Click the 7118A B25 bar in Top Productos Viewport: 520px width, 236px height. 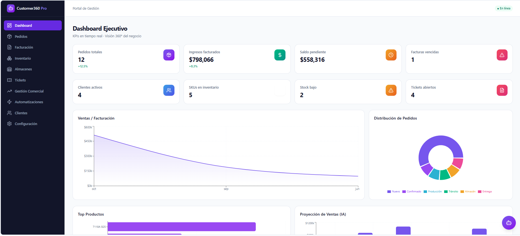(x=182, y=227)
